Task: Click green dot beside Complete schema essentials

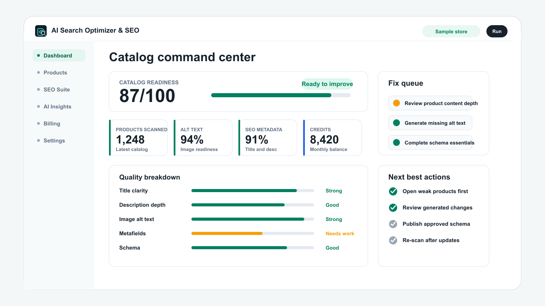Action: (x=396, y=142)
